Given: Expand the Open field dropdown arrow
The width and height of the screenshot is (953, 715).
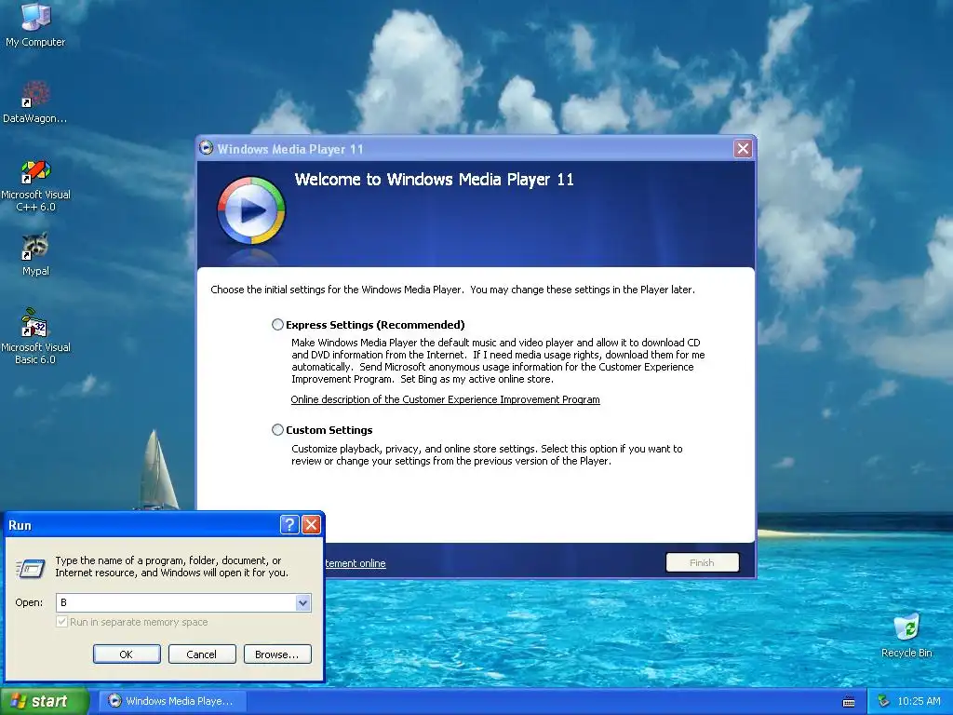Looking at the screenshot, I should pos(302,602).
